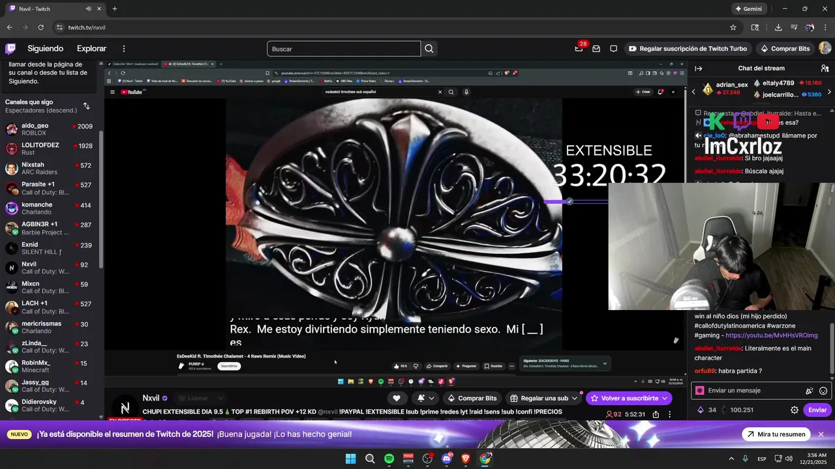The width and height of the screenshot is (835, 469).
Task: Open the inbox envelope icon
Action: pyautogui.click(x=596, y=49)
